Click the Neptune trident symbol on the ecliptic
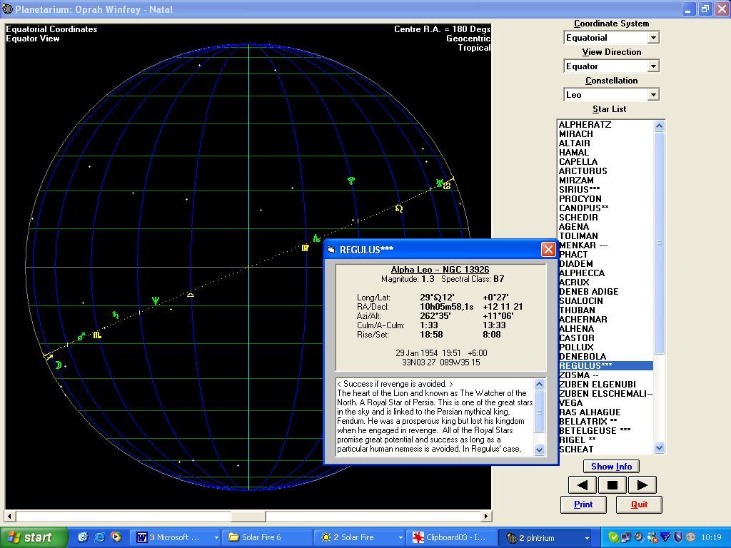731x548 pixels. (155, 300)
